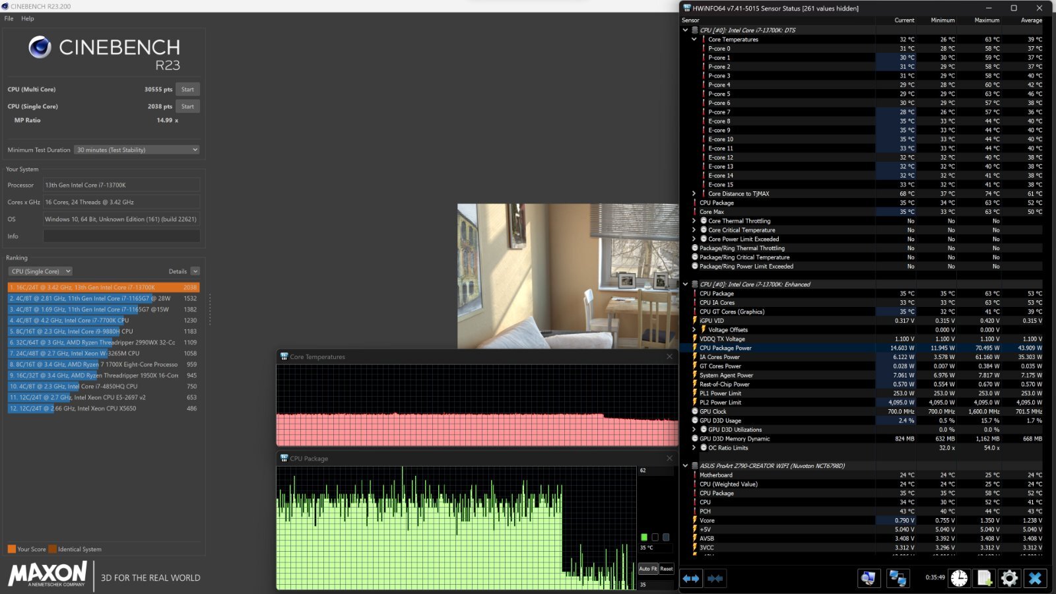Open the Details dropdown arrow in Ranking
The image size is (1056, 594).
[195, 271]
